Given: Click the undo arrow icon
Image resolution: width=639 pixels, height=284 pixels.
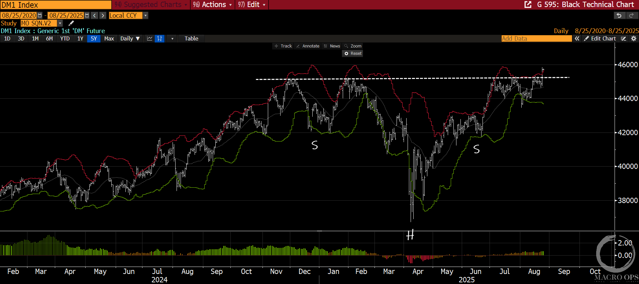Looking at the screenshot, I should point(619,15).
